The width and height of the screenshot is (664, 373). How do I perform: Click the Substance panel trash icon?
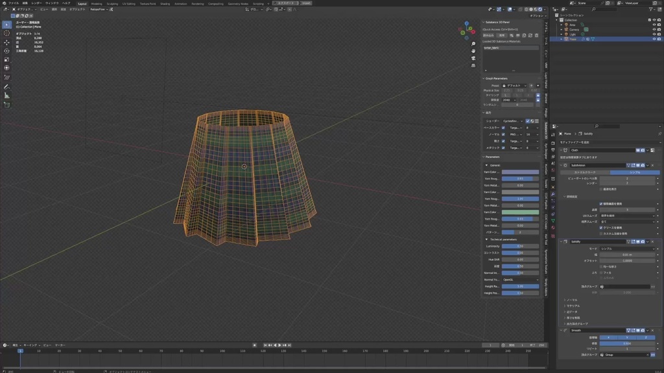(536, 36)
